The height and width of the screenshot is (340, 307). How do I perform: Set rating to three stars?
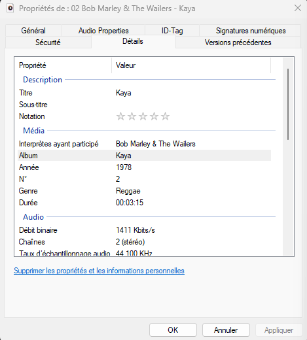click(x=143, y=116)
